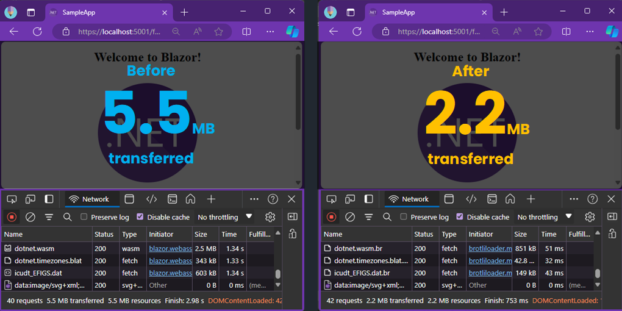Viewport: 622px width, 311px height.
Task: Click the help icon in right DevTools
Action: click(x=592, y=199)
